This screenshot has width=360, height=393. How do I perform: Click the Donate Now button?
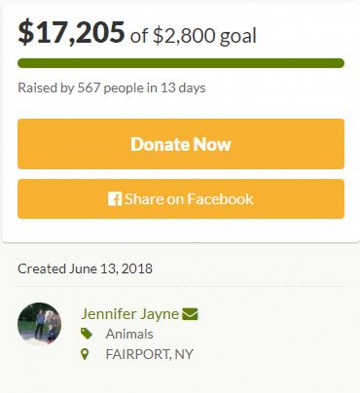tap(180, 144)
